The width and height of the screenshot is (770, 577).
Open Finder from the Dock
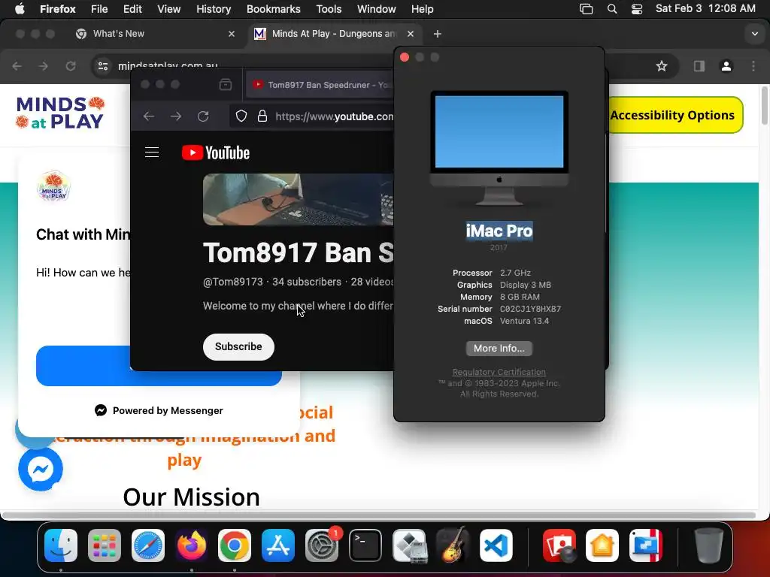[x=61, y=545]
